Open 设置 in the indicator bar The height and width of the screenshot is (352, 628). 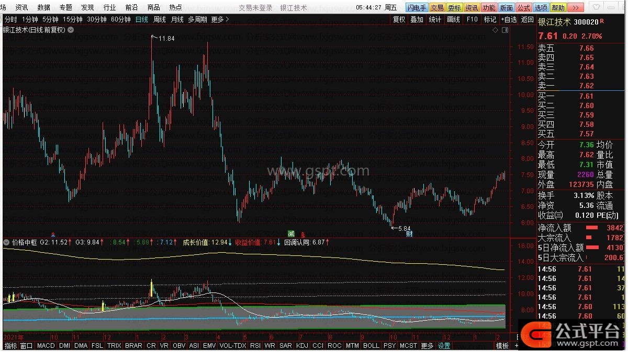(444, 346)
